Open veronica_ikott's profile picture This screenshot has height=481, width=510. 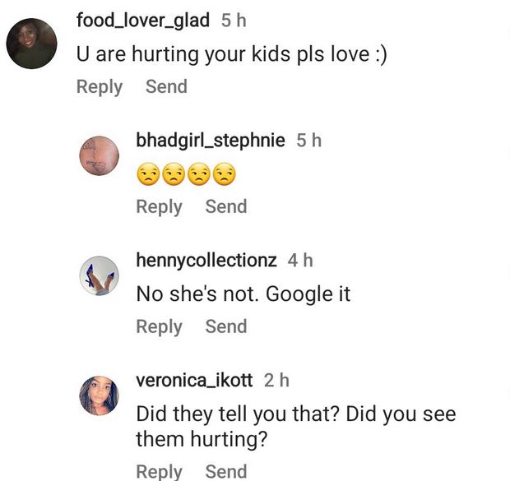[99, 395]
